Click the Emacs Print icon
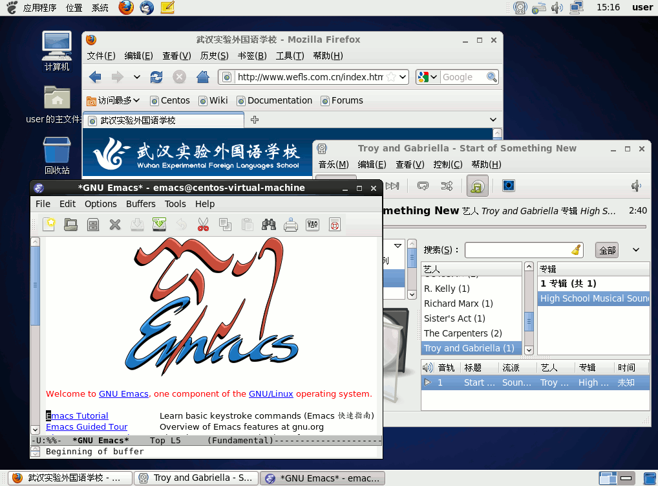Image resolution: width=658 pixels, height=486 pixels. (x=291, y=225)
